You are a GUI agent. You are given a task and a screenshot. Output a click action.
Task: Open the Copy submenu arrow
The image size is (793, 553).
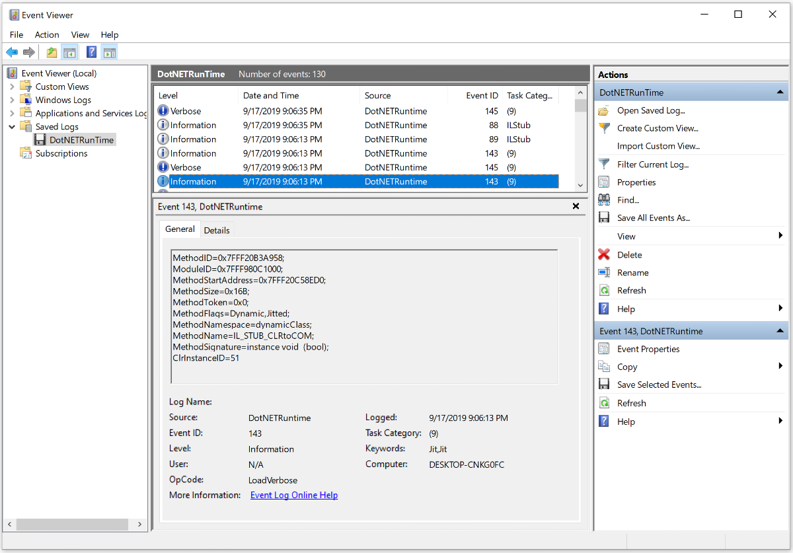pos(780,366)
